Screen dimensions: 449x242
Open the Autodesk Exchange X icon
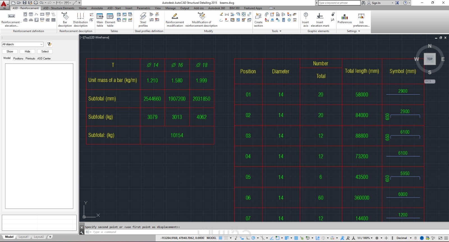click(x=397, y=3)
